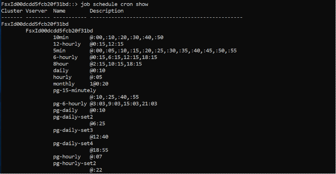Click the Name column header
Viewport: 336px width, 174px height.
59,11
